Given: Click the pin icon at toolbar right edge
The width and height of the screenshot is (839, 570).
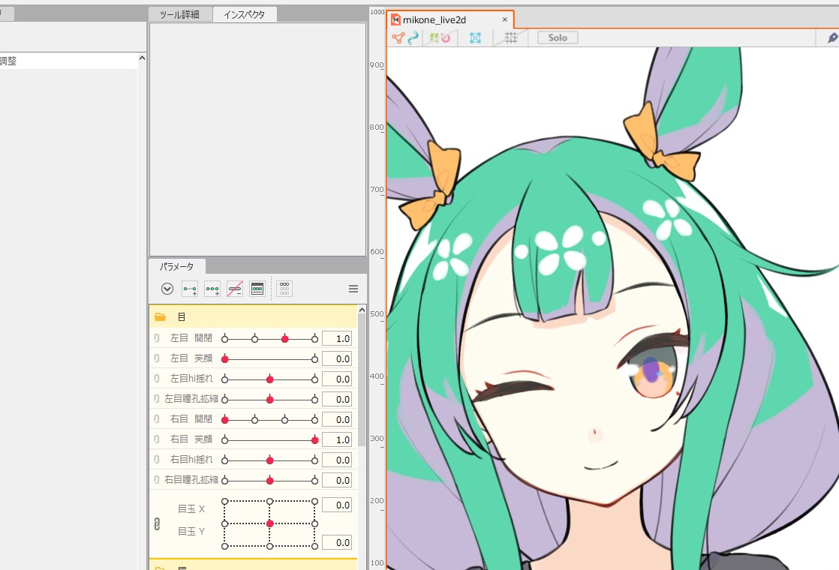Looking at the screenshot, I should pyautogui.click(x=832, y=38).
